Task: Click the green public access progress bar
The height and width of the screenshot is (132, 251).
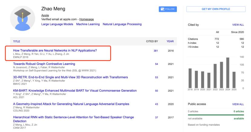Action: 216,115
